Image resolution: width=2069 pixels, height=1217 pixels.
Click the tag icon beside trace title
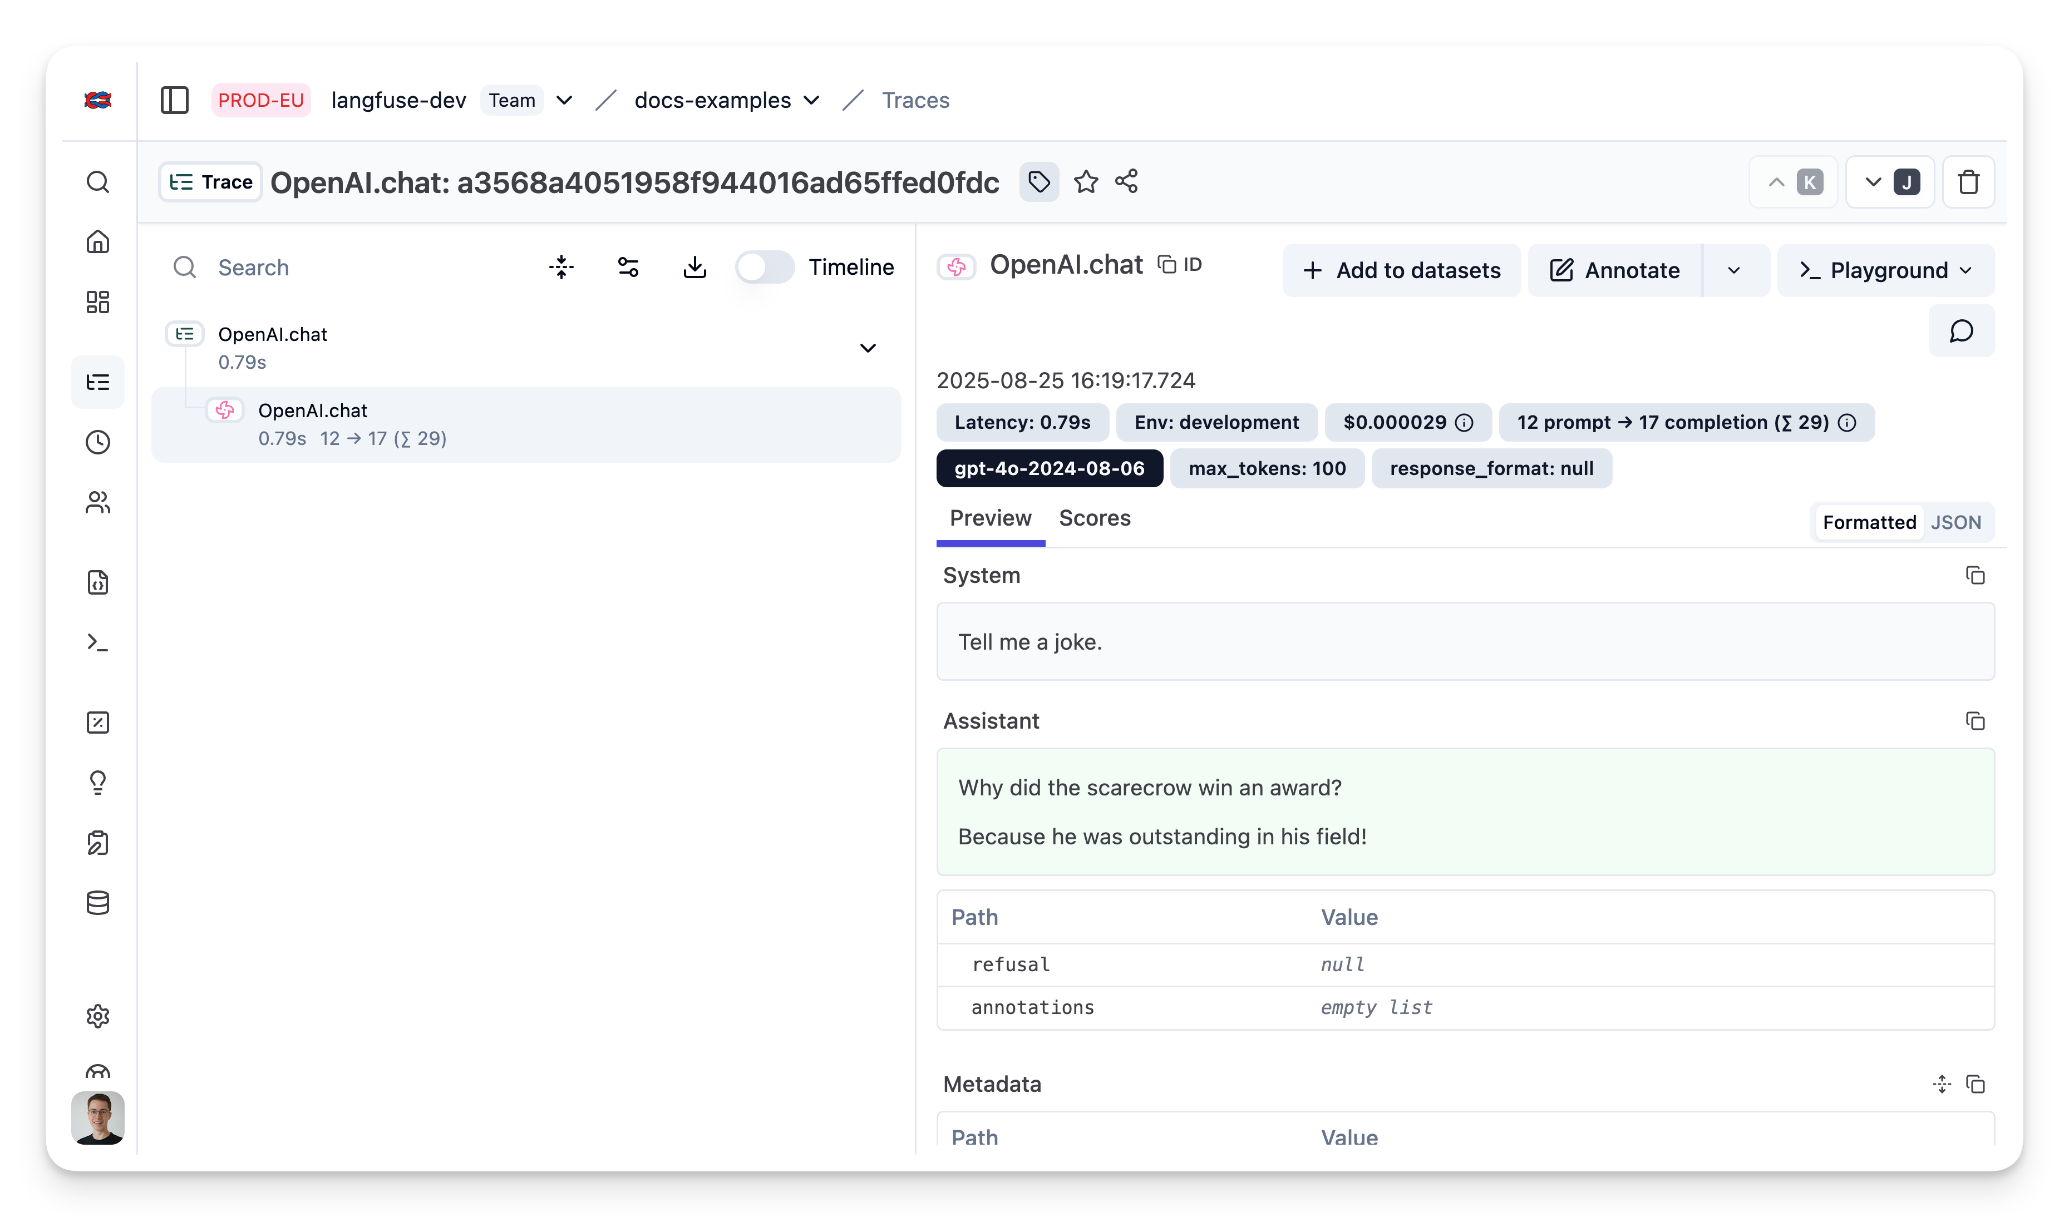[x=1038, y=181]
